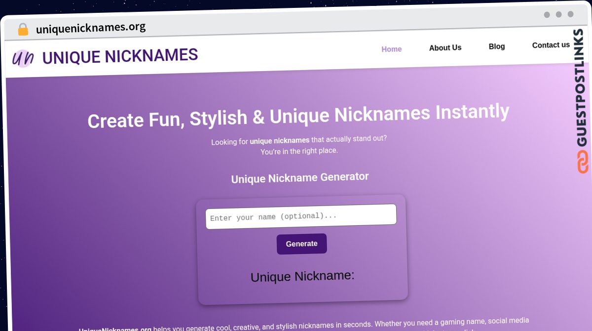Click the bold 'unique nicknames' text
The image size is (592, 331).
[280, 141]
